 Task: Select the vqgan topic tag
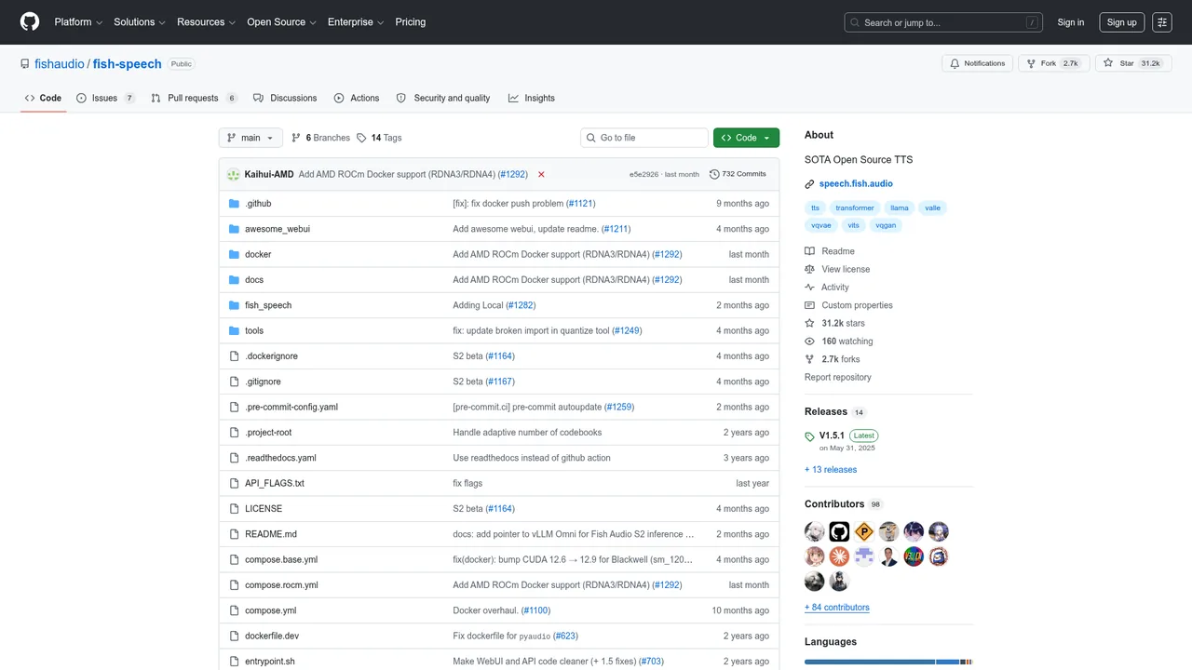[887, 225]
